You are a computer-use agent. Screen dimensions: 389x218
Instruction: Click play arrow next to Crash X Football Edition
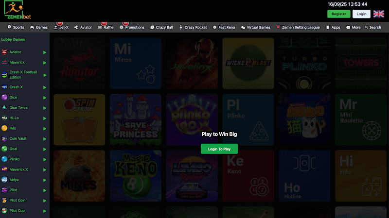pyautogui.click(x=45, y=75)
